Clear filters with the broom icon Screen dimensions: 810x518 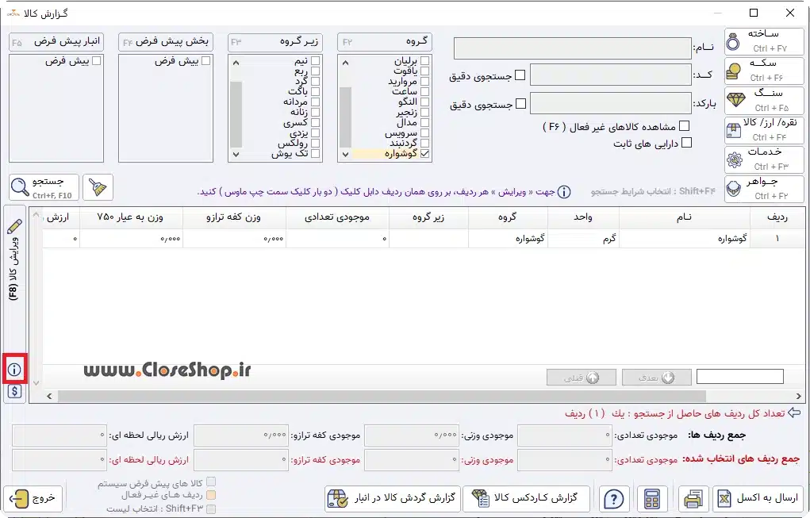98,187
